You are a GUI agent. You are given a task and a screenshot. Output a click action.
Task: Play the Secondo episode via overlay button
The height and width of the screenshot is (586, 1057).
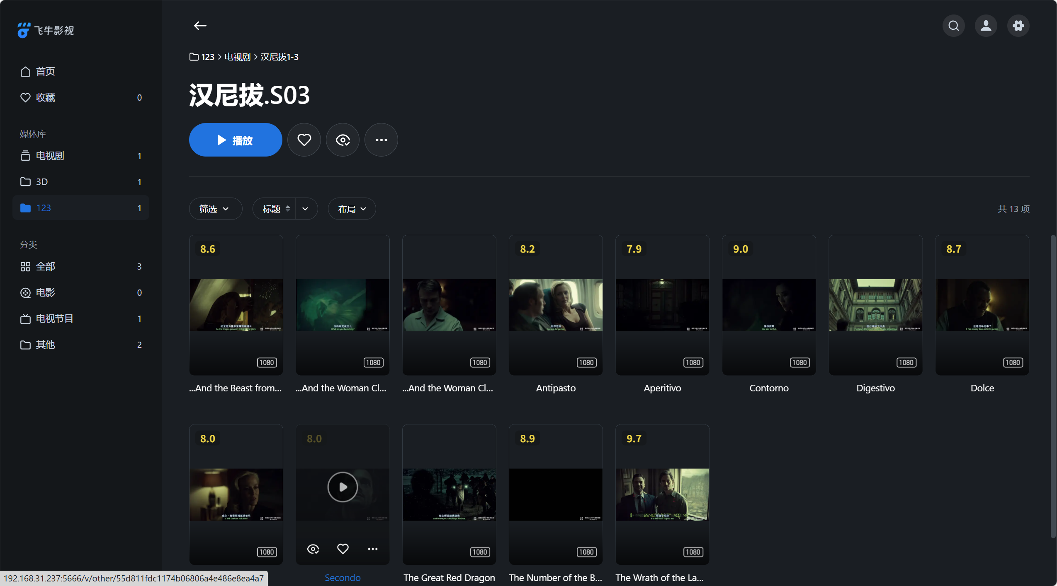click(x=342, y=487)
